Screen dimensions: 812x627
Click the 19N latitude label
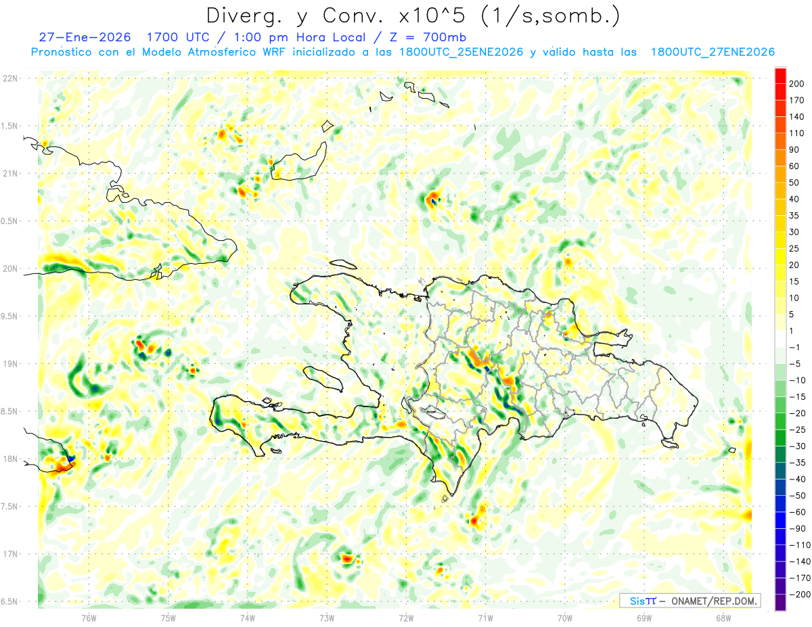click(10, 363)
